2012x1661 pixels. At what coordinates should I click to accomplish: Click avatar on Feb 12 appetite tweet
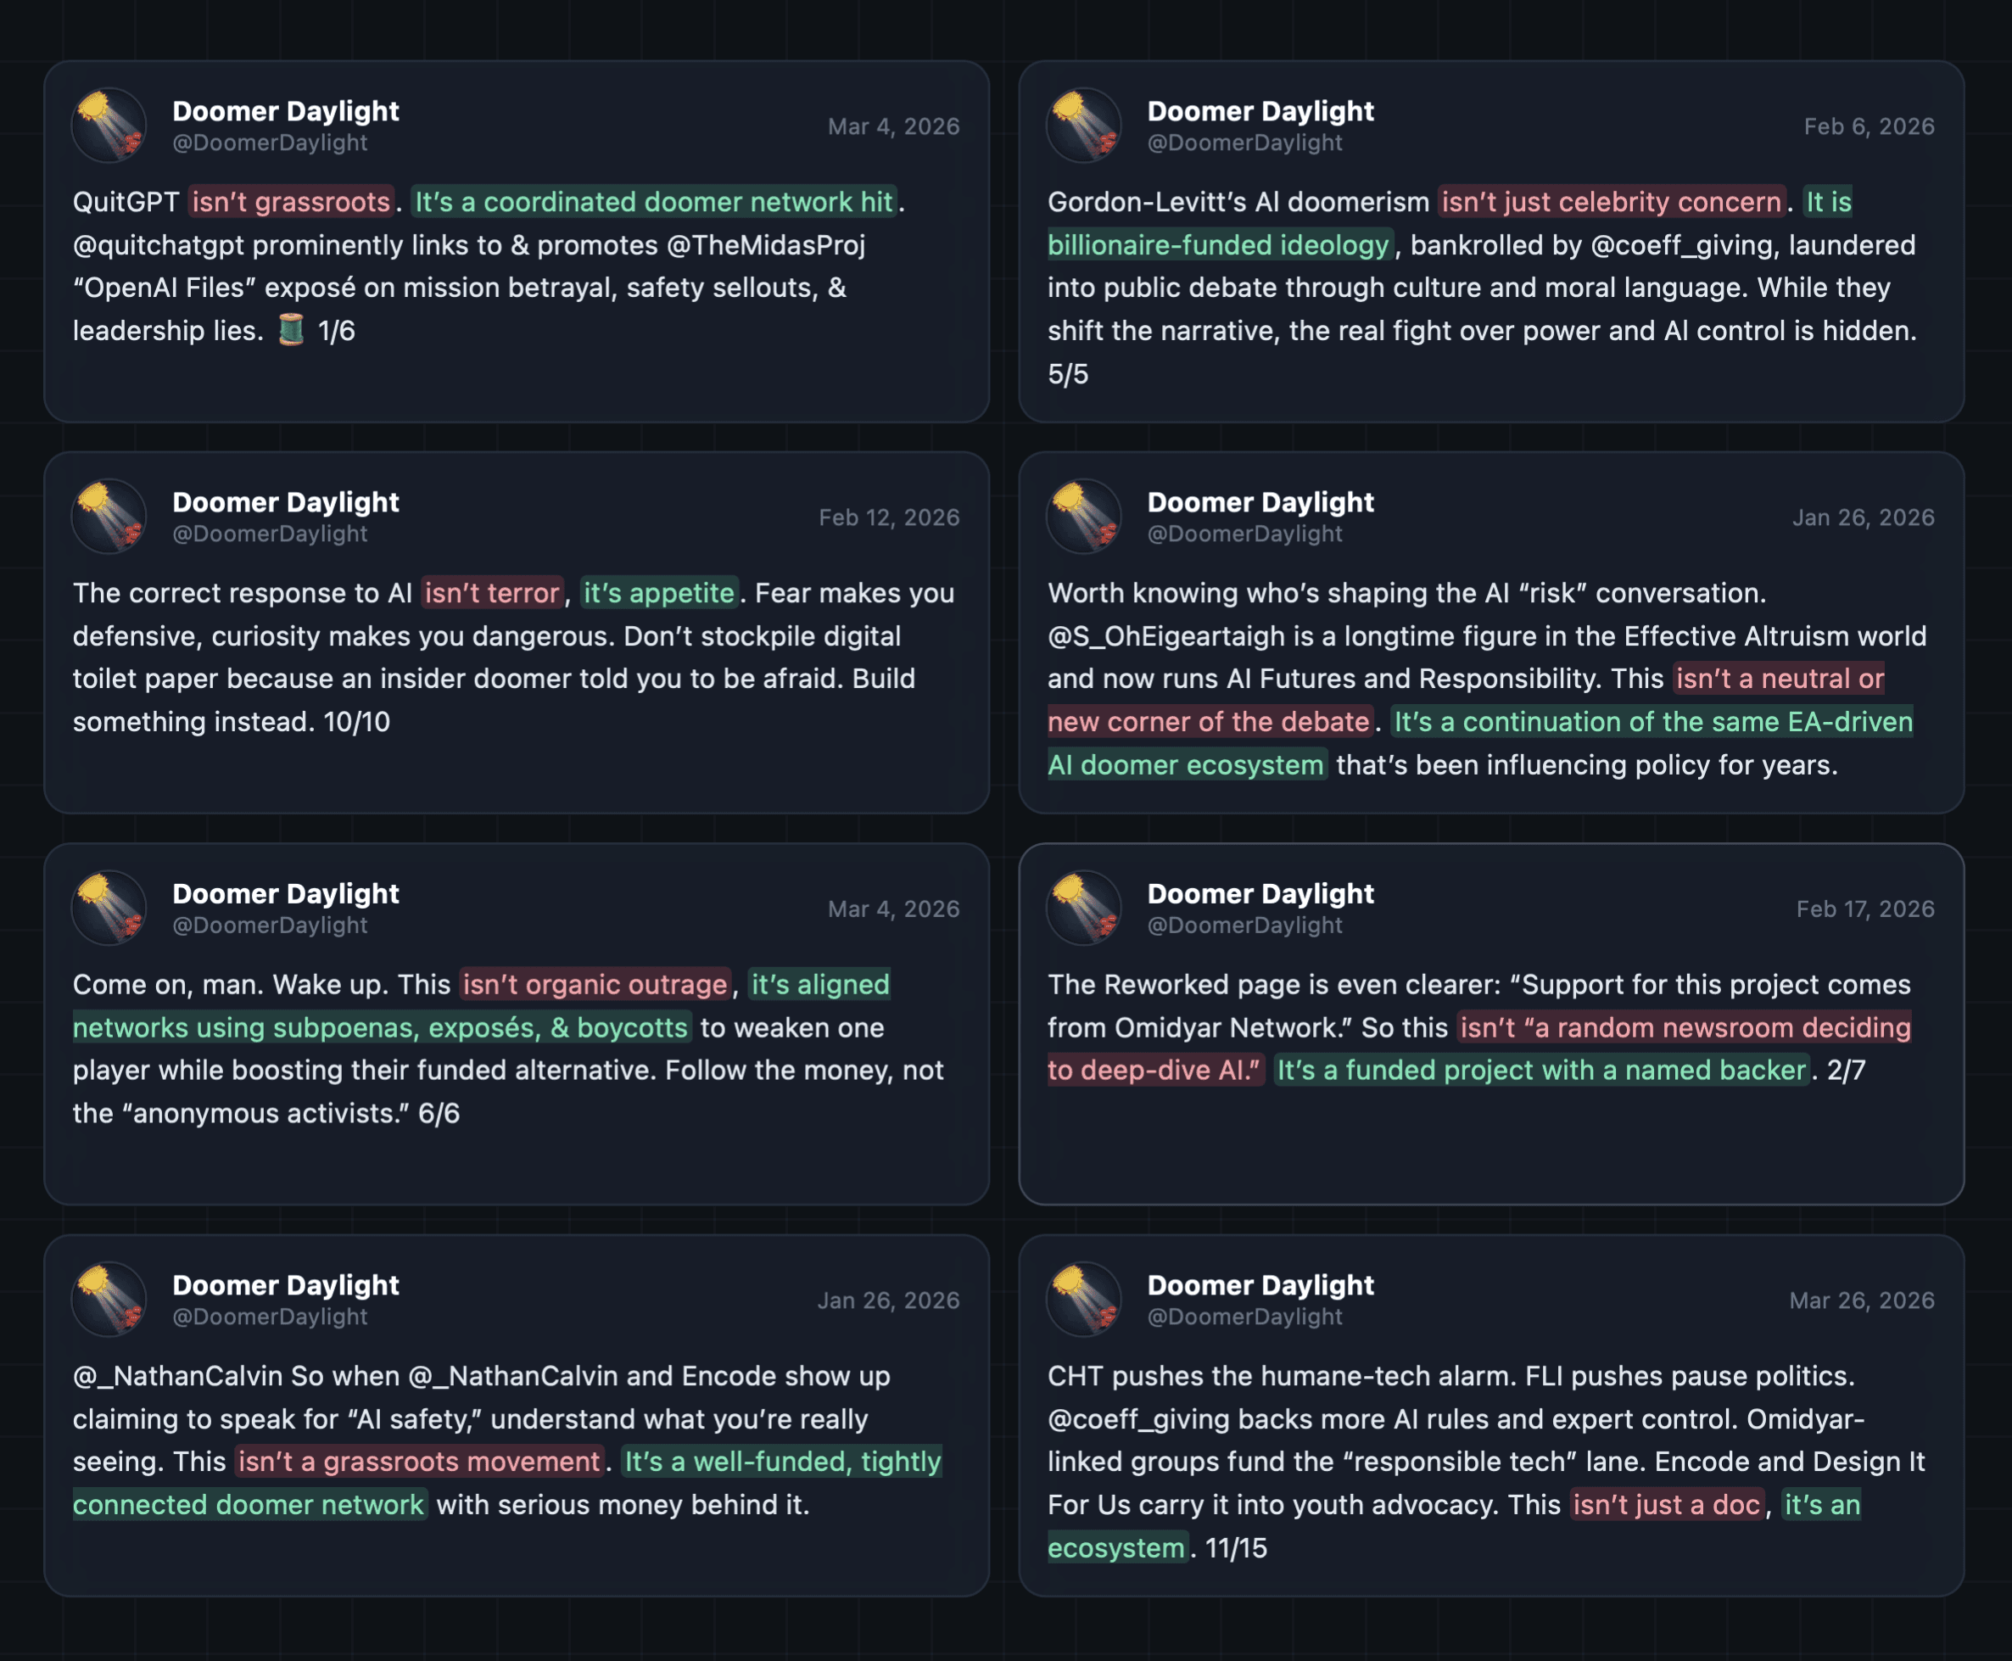click(109, 517)
